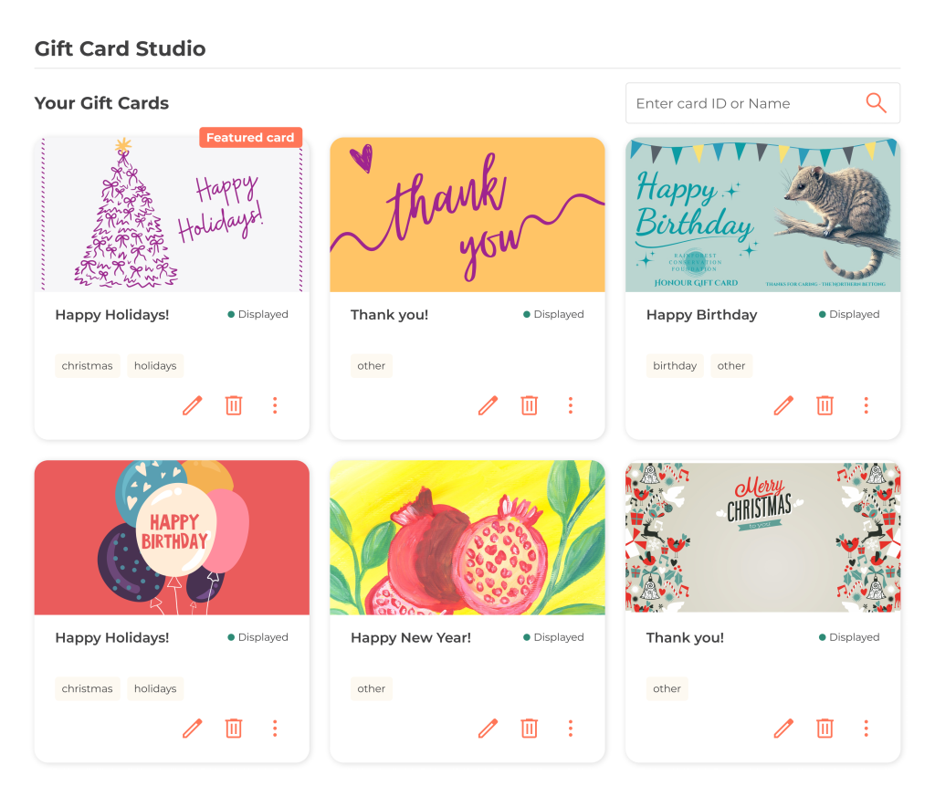Click the search magnifier icon

(x=876, y=103)
